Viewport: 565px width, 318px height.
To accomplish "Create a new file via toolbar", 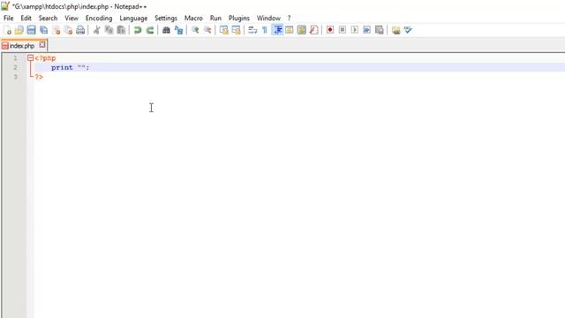I will (x=7, y=30).
